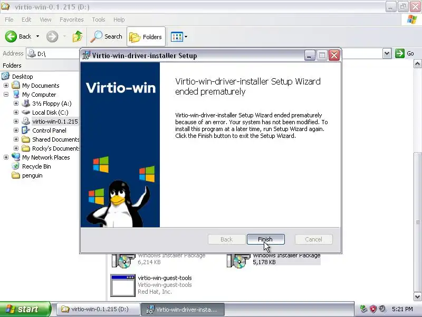422x317 pixels.
Task: Click the 5:21 PM clock
Action: pyautogui.click(x=402, y=309)
